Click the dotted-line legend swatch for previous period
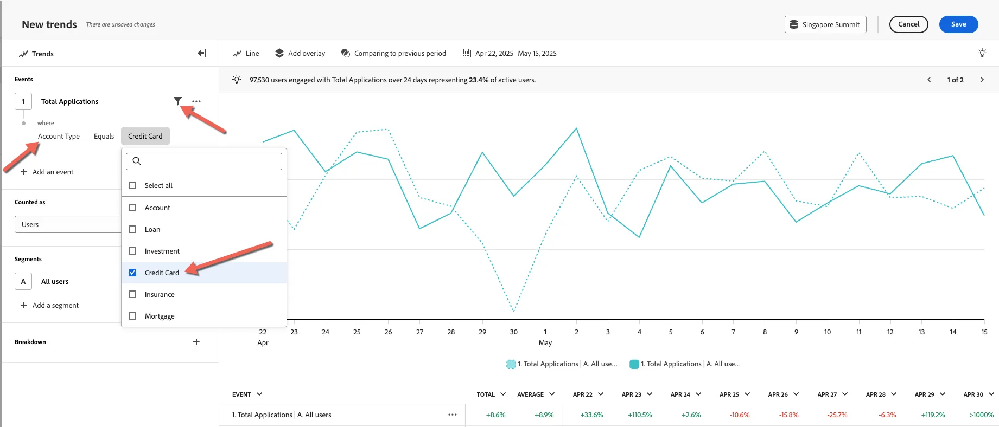999x427 pixels. [x=511, y=364]
